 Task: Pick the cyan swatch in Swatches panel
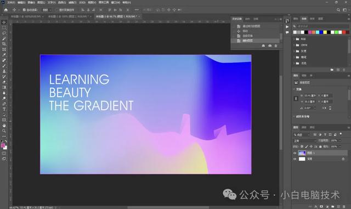coord(318,32)
